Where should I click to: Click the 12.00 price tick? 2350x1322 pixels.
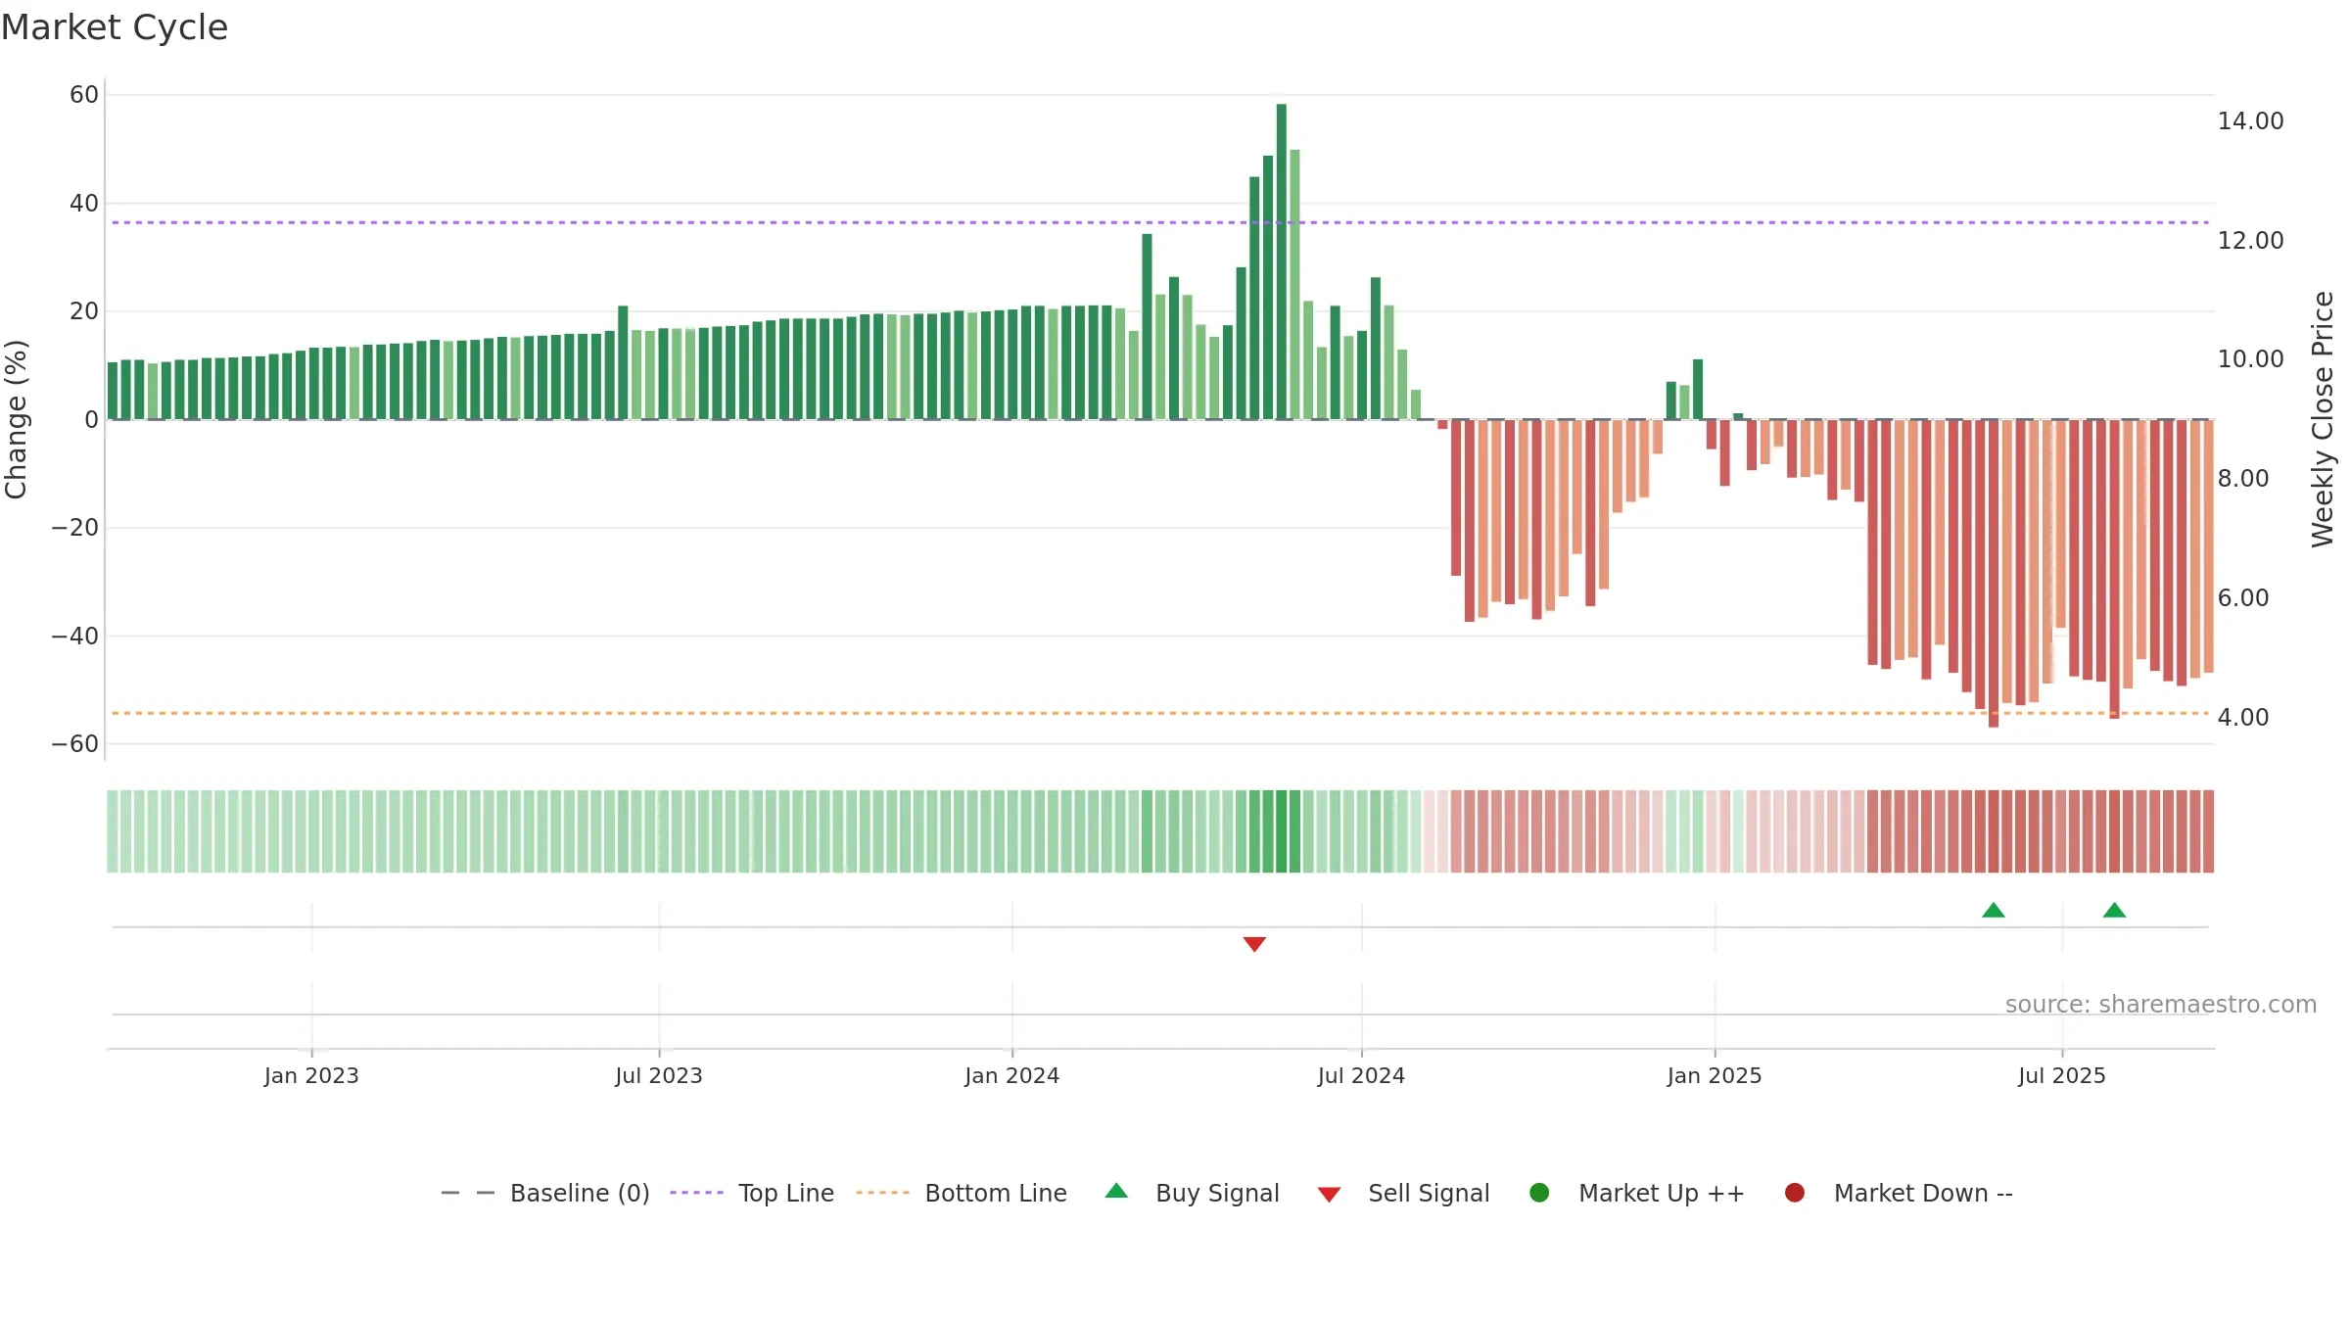2250,241
